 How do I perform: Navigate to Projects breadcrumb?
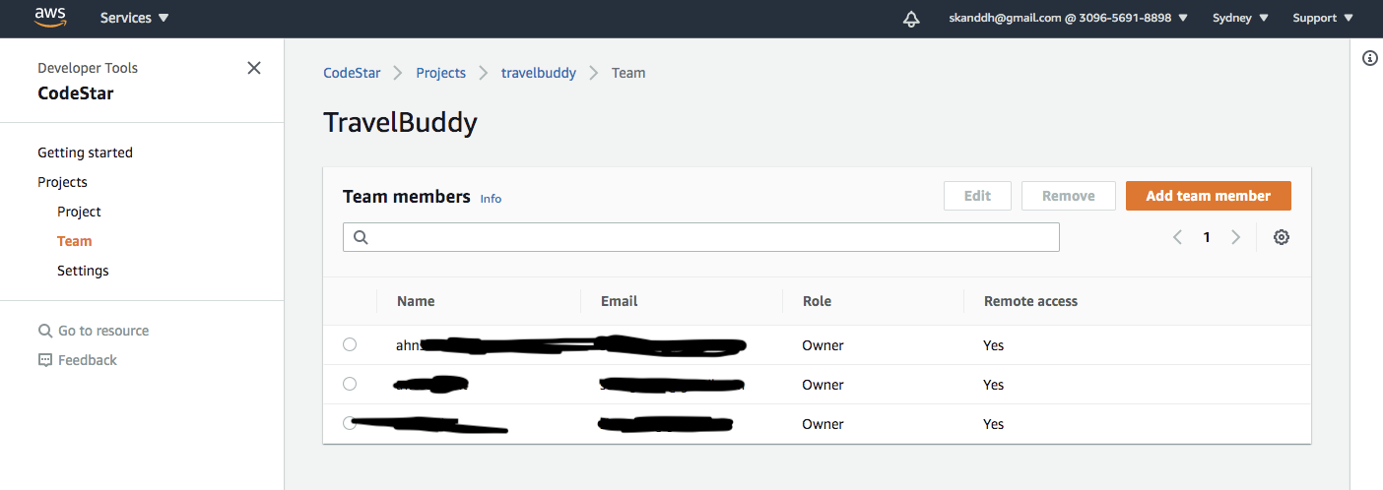pyautogui.click(x=440, y=73)
